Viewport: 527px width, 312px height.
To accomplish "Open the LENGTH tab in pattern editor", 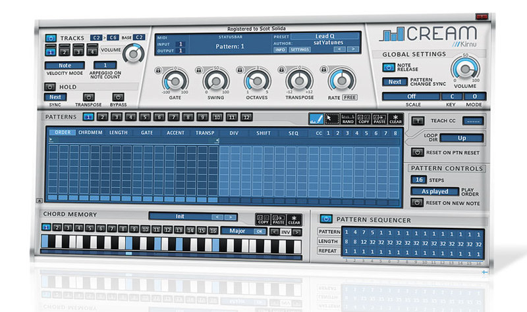I will click(x=119, y=133).
